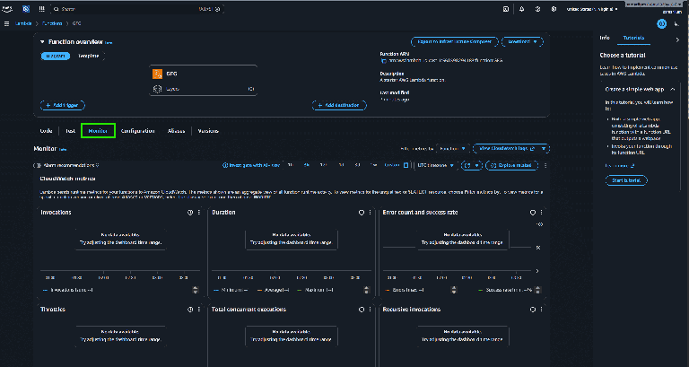Click the blue hexagon icon beside AWS logo

[26, 9]
